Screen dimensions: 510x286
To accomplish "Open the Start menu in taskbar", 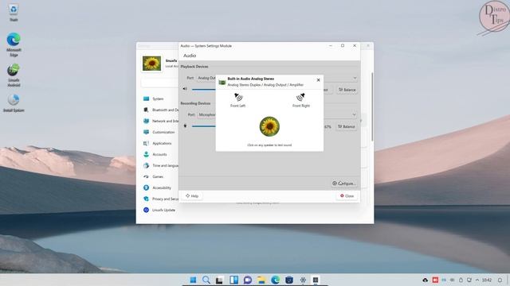I will click(193, 280).
